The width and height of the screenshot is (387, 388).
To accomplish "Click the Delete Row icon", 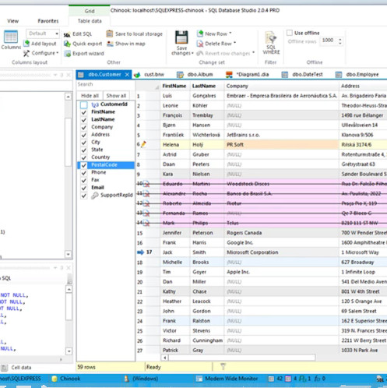I will (x=200, y=44).
